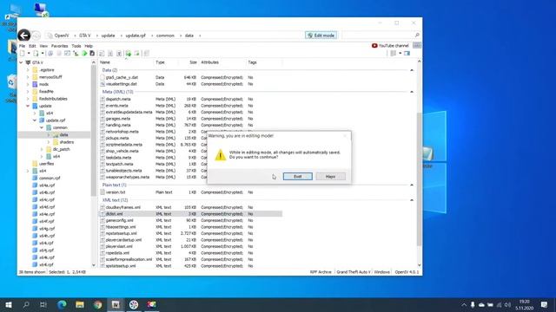Click the globe-shaped toolbar icon
This screenshot has height=312, width=556.
(x=50, y=54)
